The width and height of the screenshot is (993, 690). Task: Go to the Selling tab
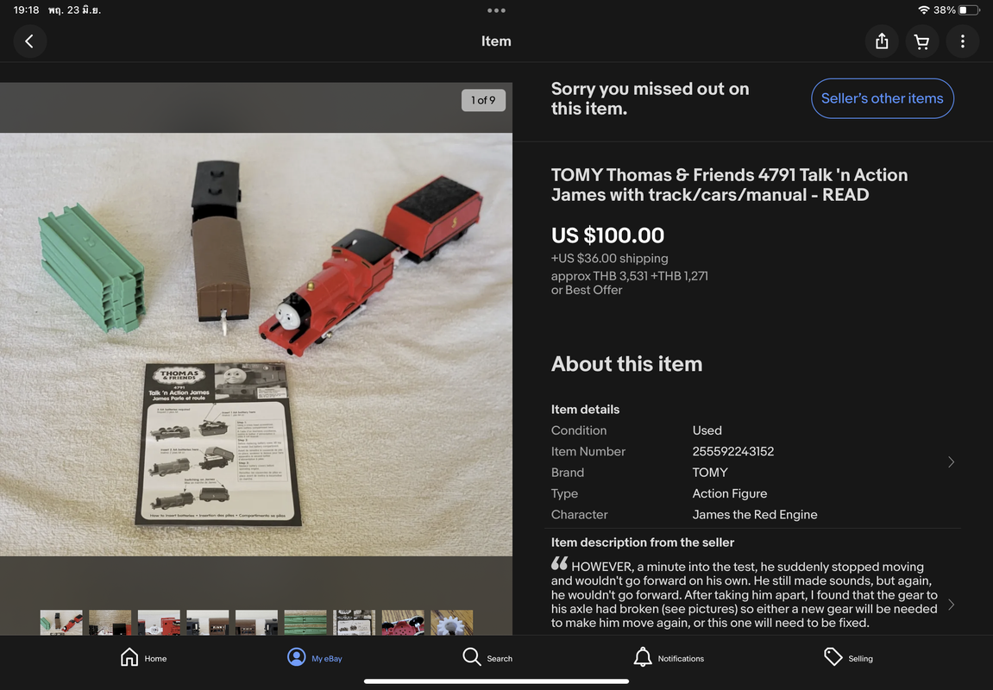click(x=848, y=658)
